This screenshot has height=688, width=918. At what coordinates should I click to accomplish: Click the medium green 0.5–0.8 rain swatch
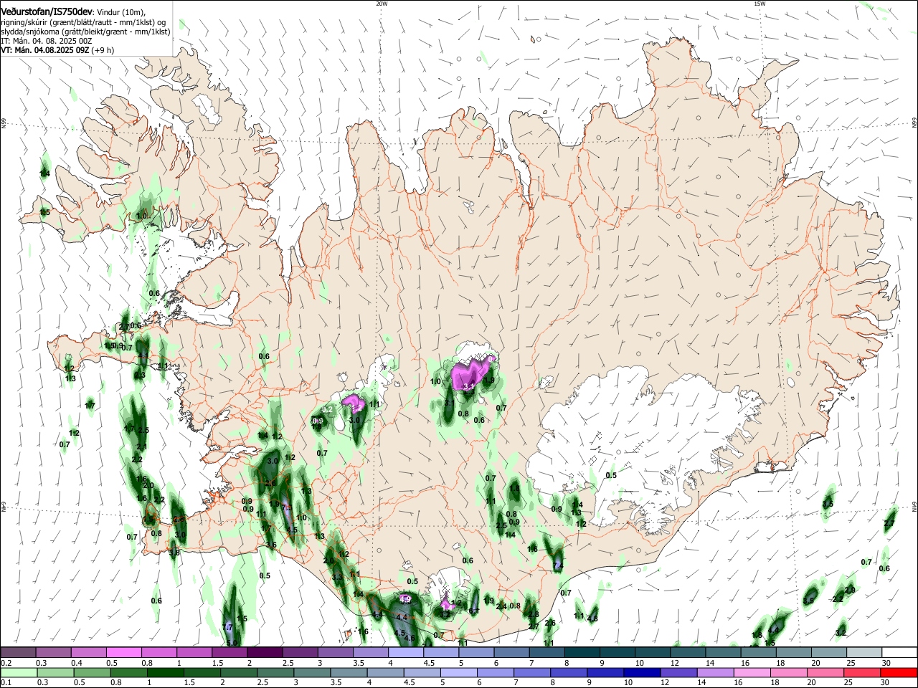(x=92, y=673)
